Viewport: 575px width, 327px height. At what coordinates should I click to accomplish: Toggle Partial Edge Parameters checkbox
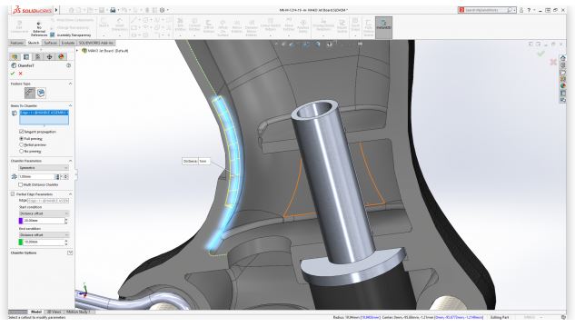coord(13,193)
